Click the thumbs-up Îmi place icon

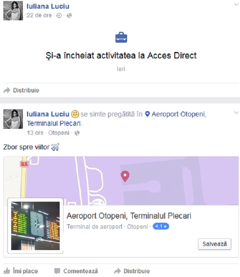[7, 271]
